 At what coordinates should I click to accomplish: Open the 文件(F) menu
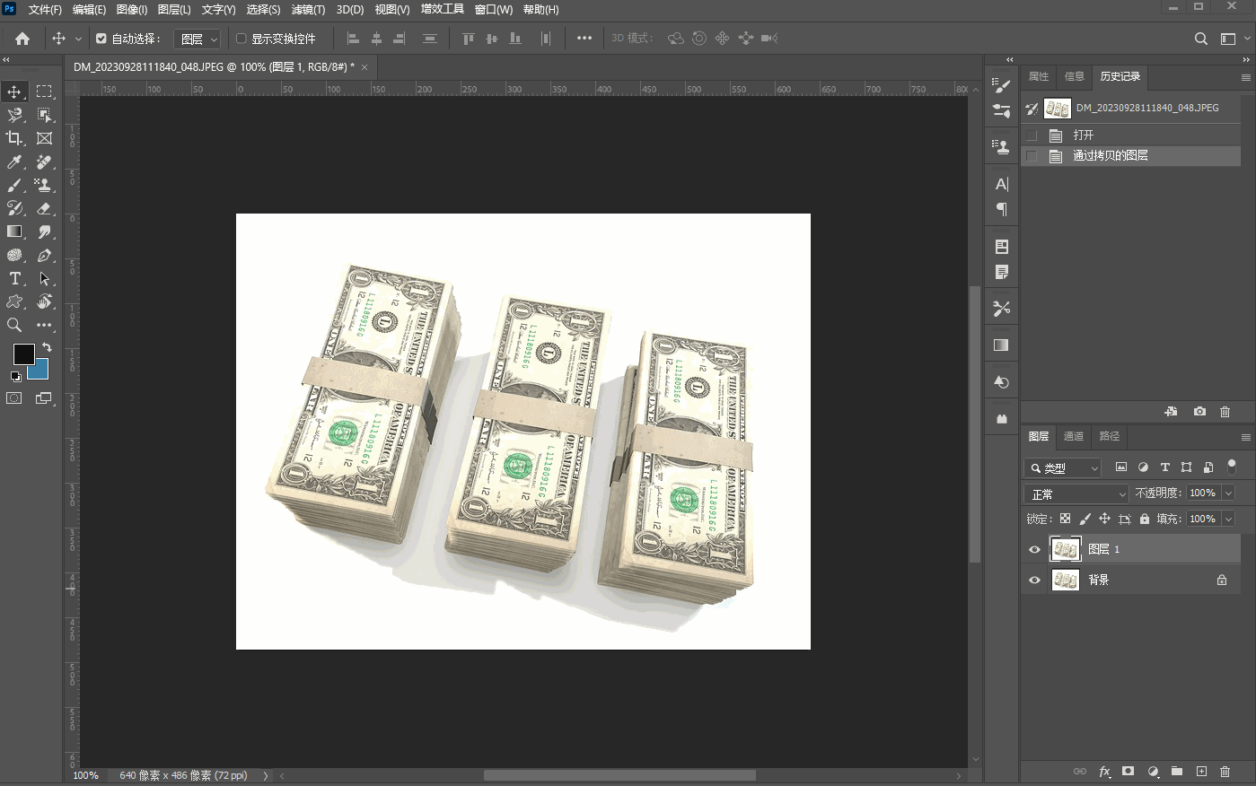45,10
